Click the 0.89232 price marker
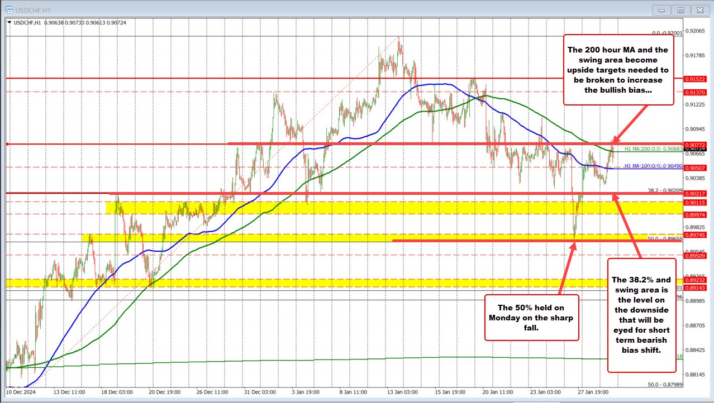 click(696, 280)
